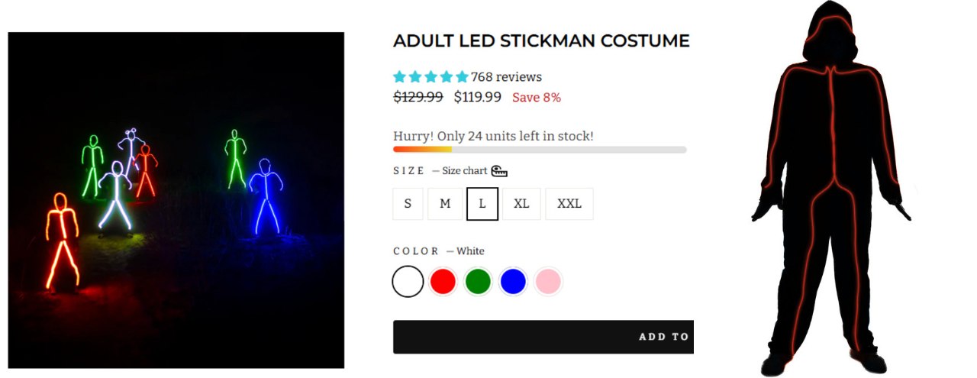Pick the blue color swatch
The width and height of the screenshot is (977, 378).
(x=513, y=282)
